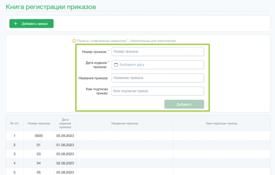Click the orange info icon above form
The height and width of the screenshot is (175, 275).
point(74,41)
